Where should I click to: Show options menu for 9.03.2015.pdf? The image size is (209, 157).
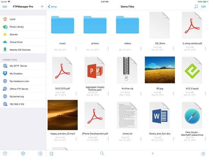coord(76,94)
